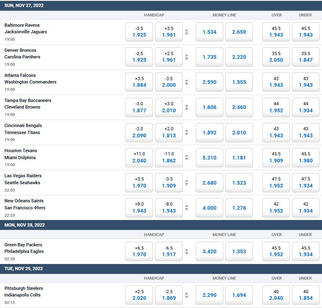The image size is (322, 308).
Task: Choose under 47.5 for Raiders vs Seahawks
Action: pyautogui.click(x=305, y=183)
